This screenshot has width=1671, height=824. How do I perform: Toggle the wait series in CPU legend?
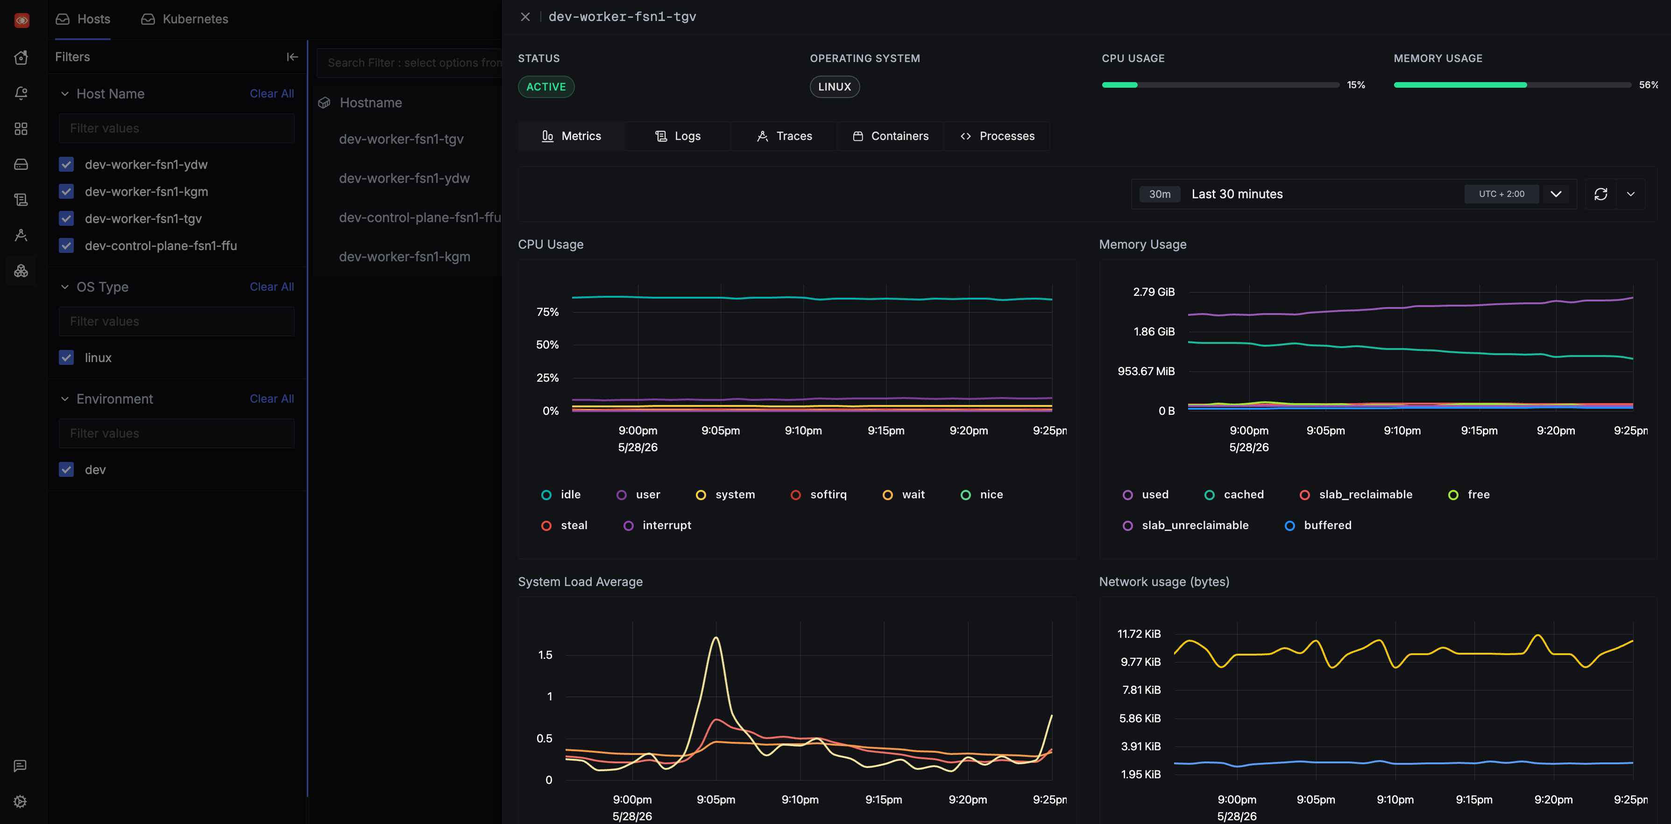pyautogui.click(x=904, y=495)
